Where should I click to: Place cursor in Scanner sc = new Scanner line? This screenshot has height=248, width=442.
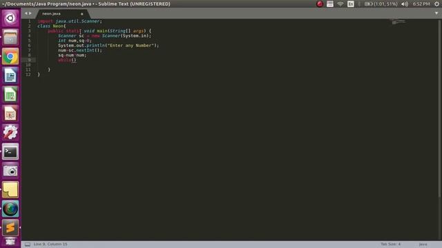tap(104, 36)
